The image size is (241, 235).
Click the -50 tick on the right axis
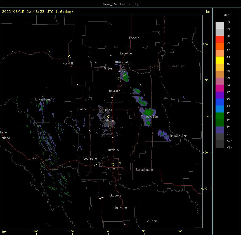(205, 152)
